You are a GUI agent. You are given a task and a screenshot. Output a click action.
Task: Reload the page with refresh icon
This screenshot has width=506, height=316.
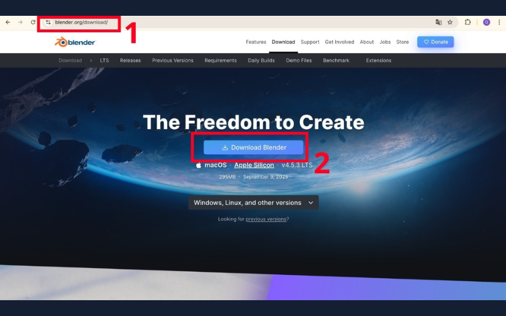[33, 22]
